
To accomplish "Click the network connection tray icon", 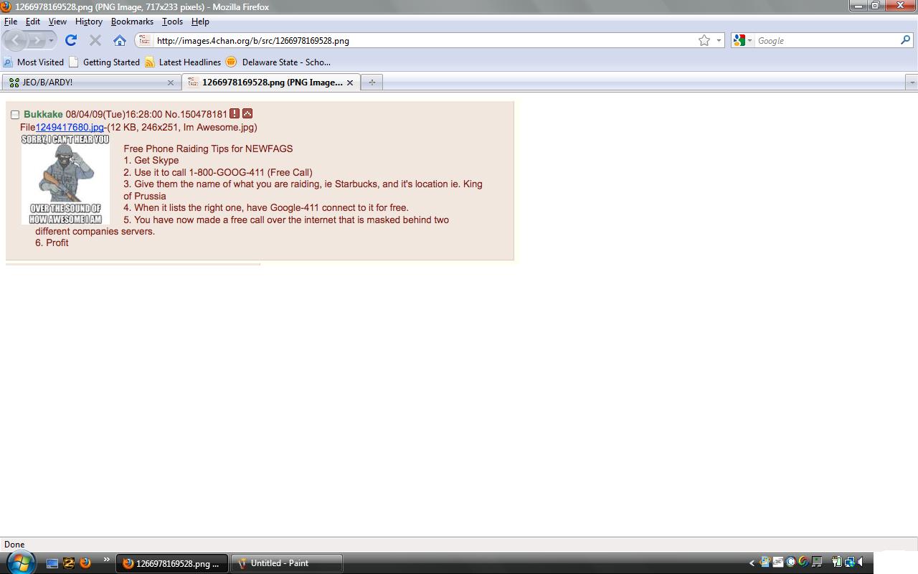I will (x=850, y=562).
